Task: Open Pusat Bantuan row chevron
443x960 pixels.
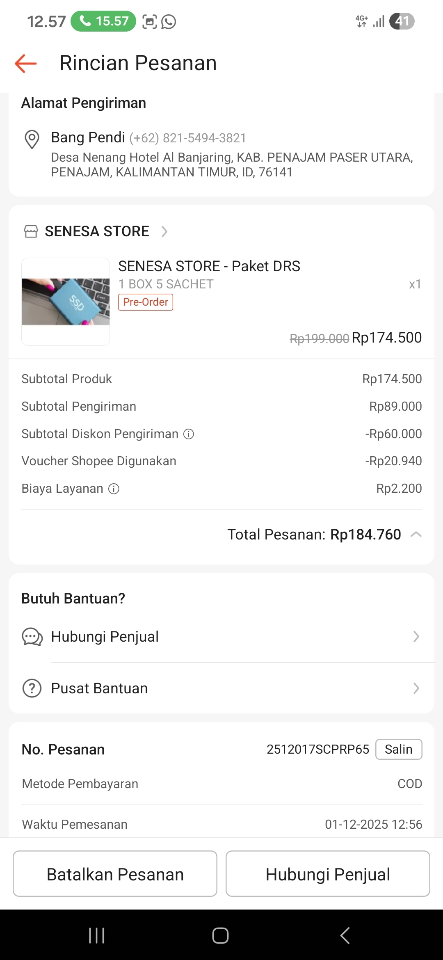Action: click(416, 688)
